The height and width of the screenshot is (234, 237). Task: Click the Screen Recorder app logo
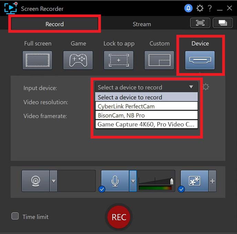pyautogui.click(x=11, y=8)
